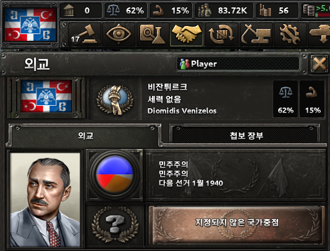Screen dimensions: 330x251
Task: Switch to the 첩보 장부 tab
Action: 246,135
